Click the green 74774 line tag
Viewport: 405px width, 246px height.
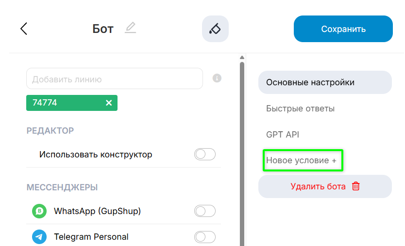point(63,103)
